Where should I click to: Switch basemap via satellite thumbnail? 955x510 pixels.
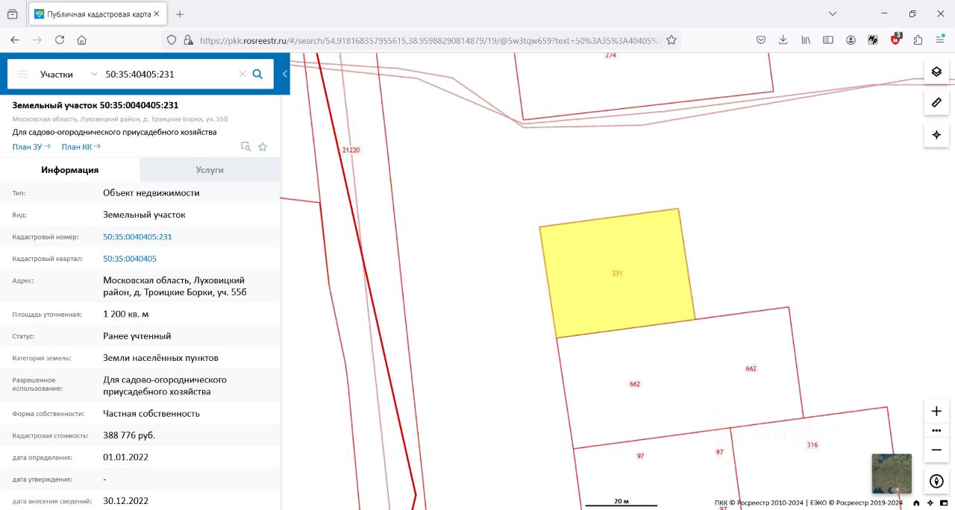point(892,473)
